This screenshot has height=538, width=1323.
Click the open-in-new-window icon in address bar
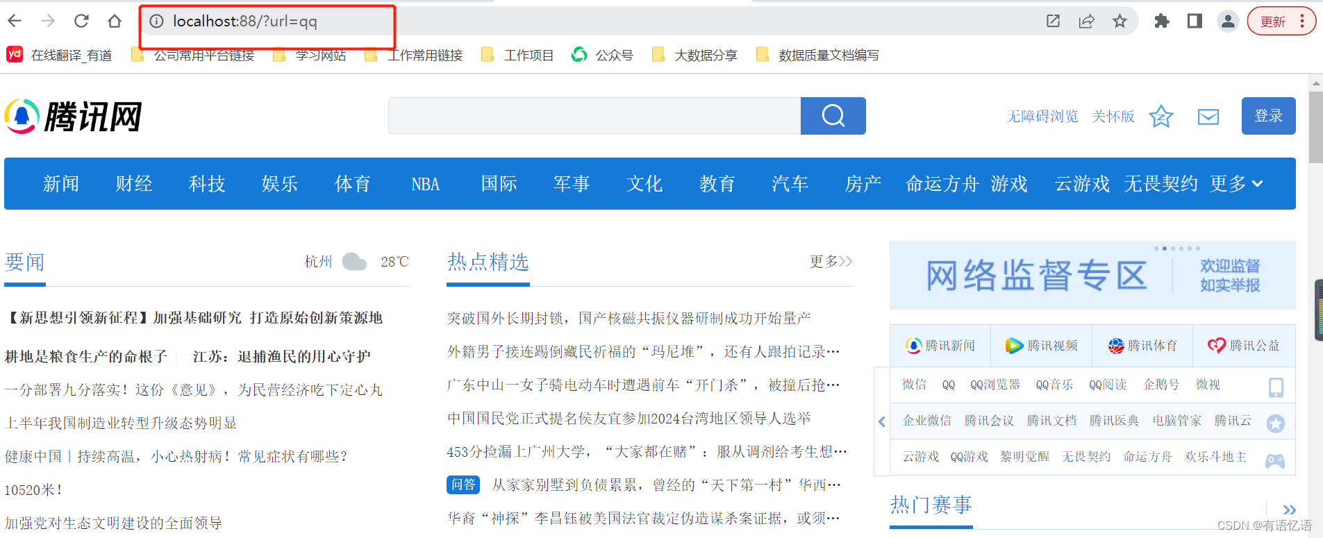click(1054, 21)
